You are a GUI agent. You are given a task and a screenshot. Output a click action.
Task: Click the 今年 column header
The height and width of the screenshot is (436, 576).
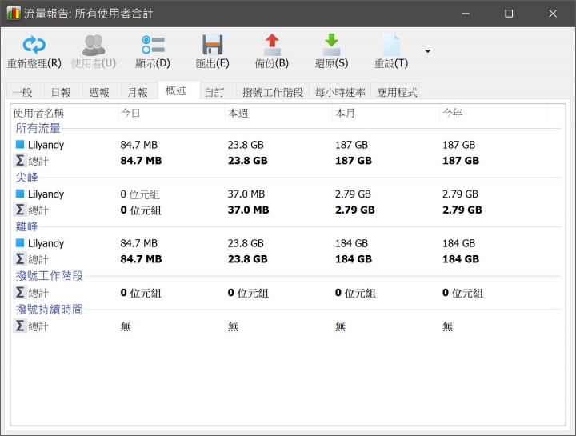[494, 113]
